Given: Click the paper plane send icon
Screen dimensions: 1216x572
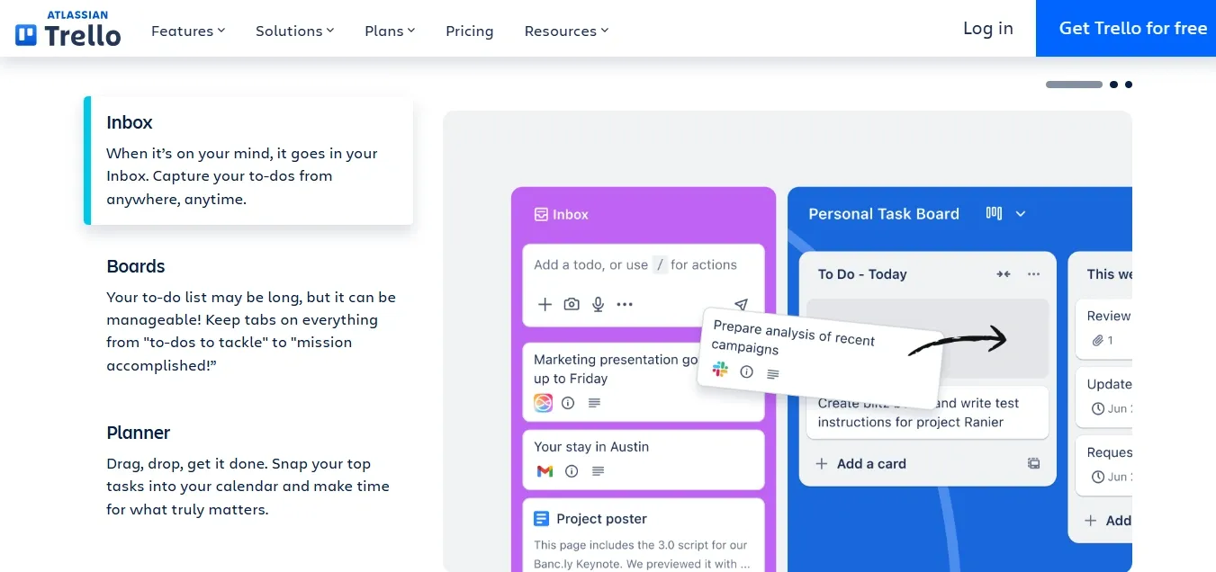Looking at the screenshot, I should click(x=740, y=304).
